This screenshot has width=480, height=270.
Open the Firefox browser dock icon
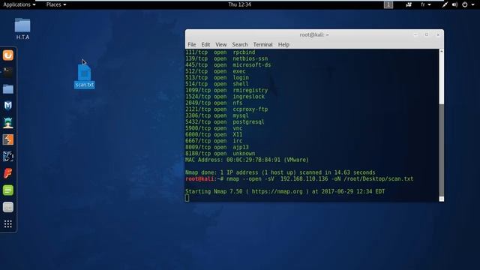click(x=8, y=55)
